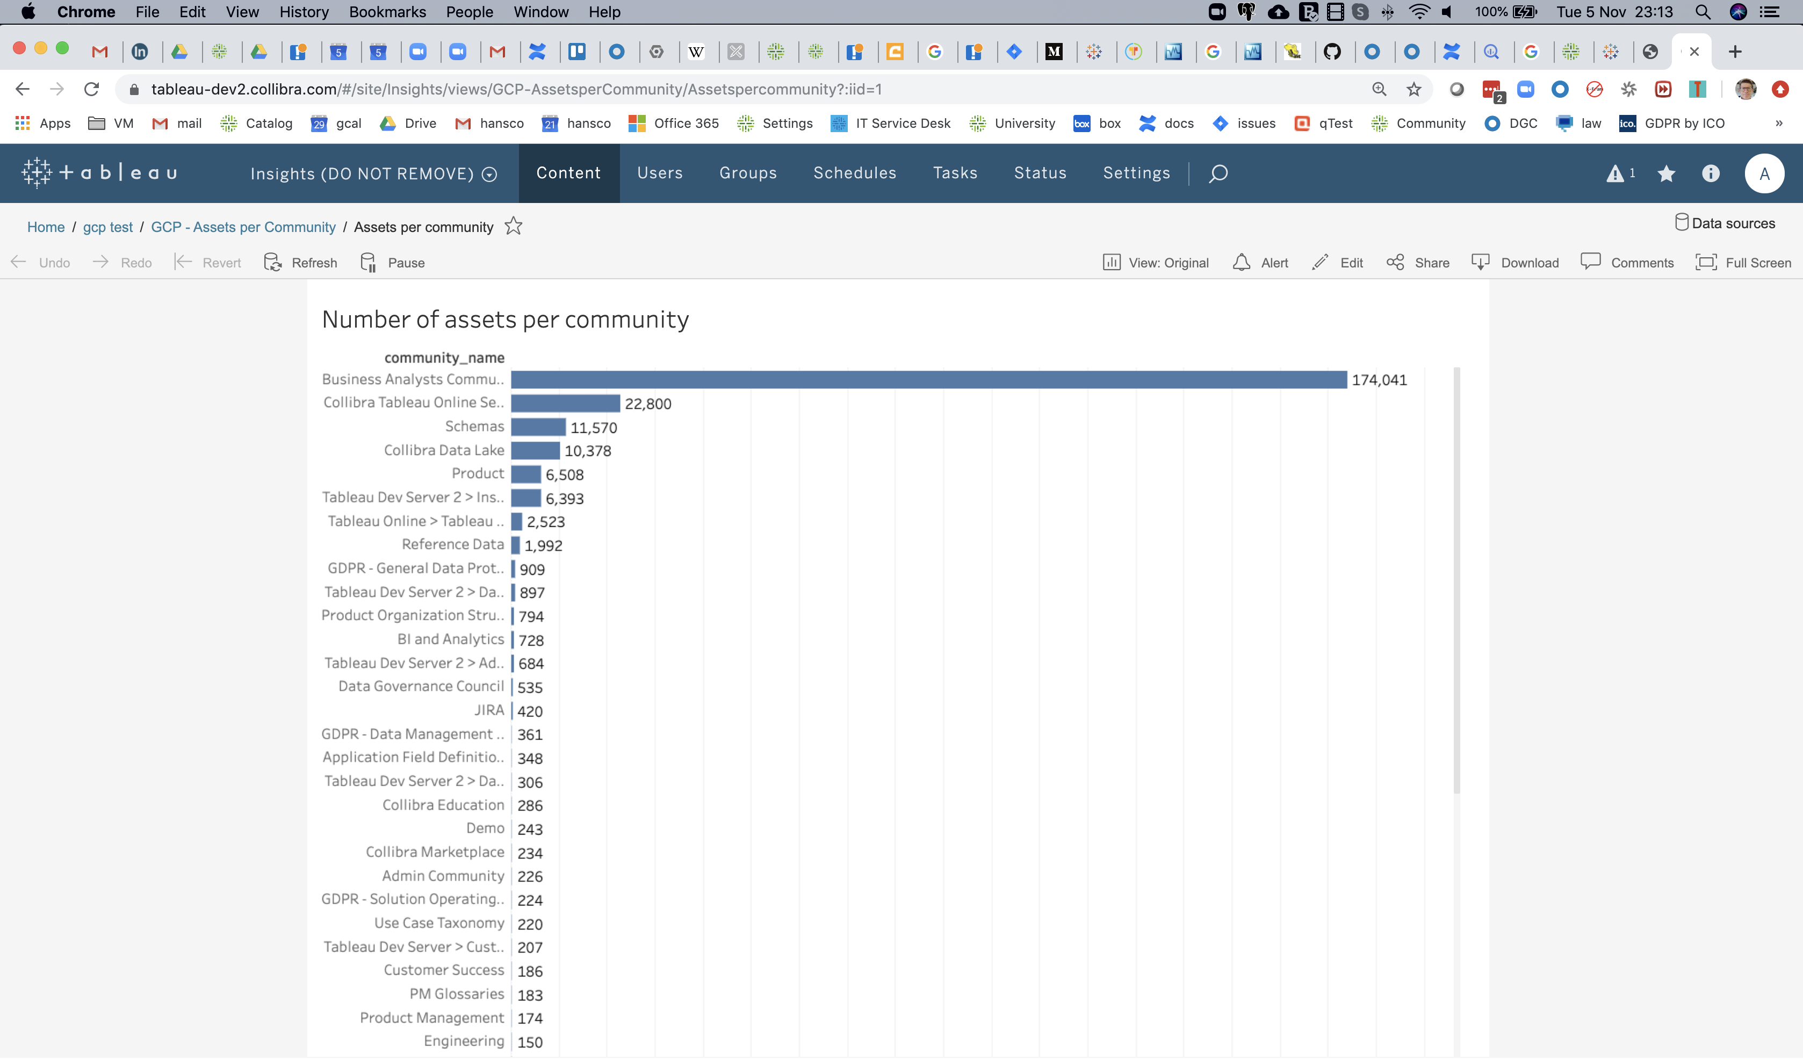Open the Comments pane

1627,263
